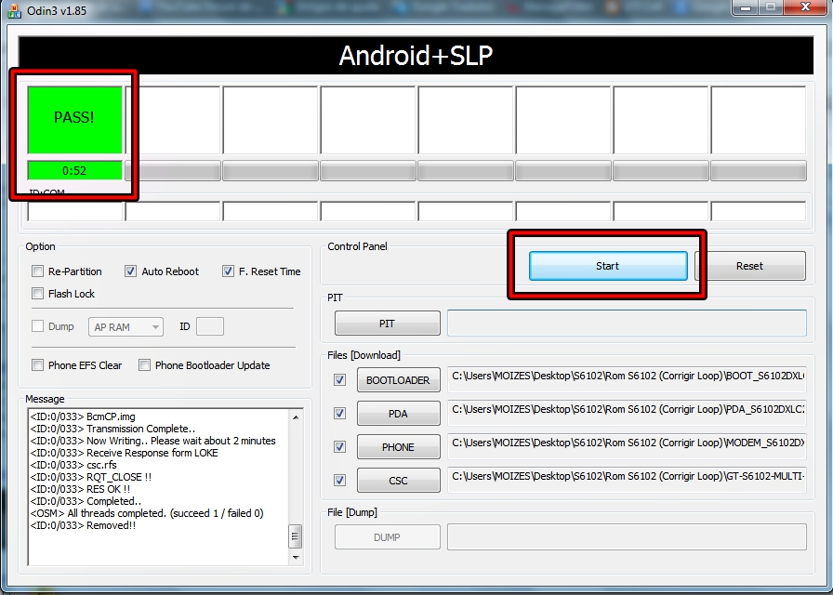Uncheck the CSC file checkbox
The width and height of the screenshot is (833, 595).
pyautogui.click(x=339, y=481)
